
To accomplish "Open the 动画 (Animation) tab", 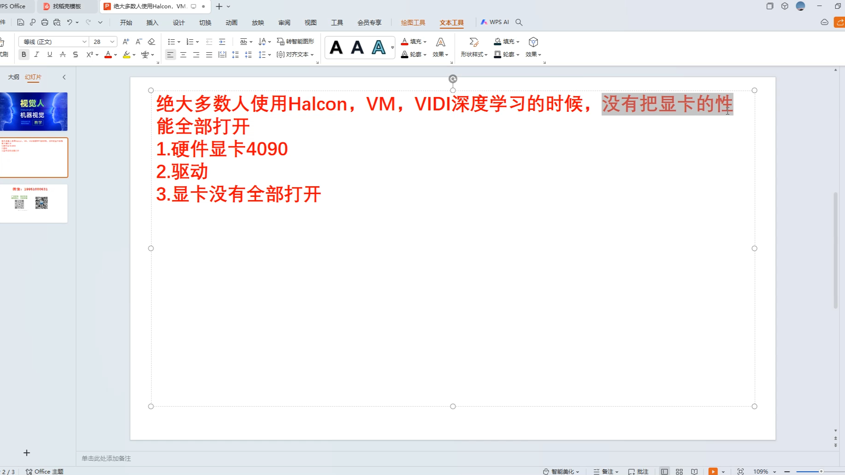I will (x=231, y=23).
